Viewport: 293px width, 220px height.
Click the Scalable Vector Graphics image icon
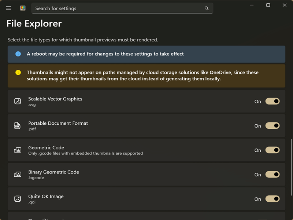pos(18,101)
